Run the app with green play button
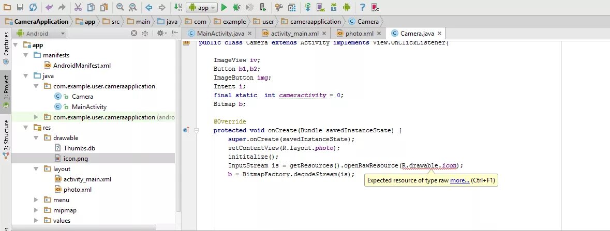 (224, 7)
